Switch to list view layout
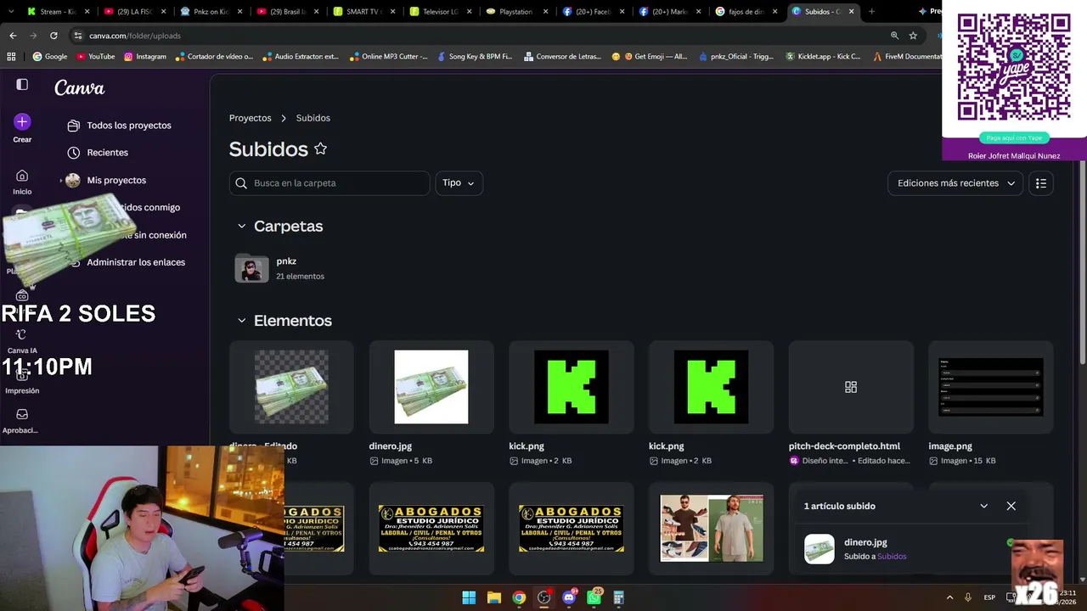This screenshot has height=611, width=1087. tap(1041, 183)
